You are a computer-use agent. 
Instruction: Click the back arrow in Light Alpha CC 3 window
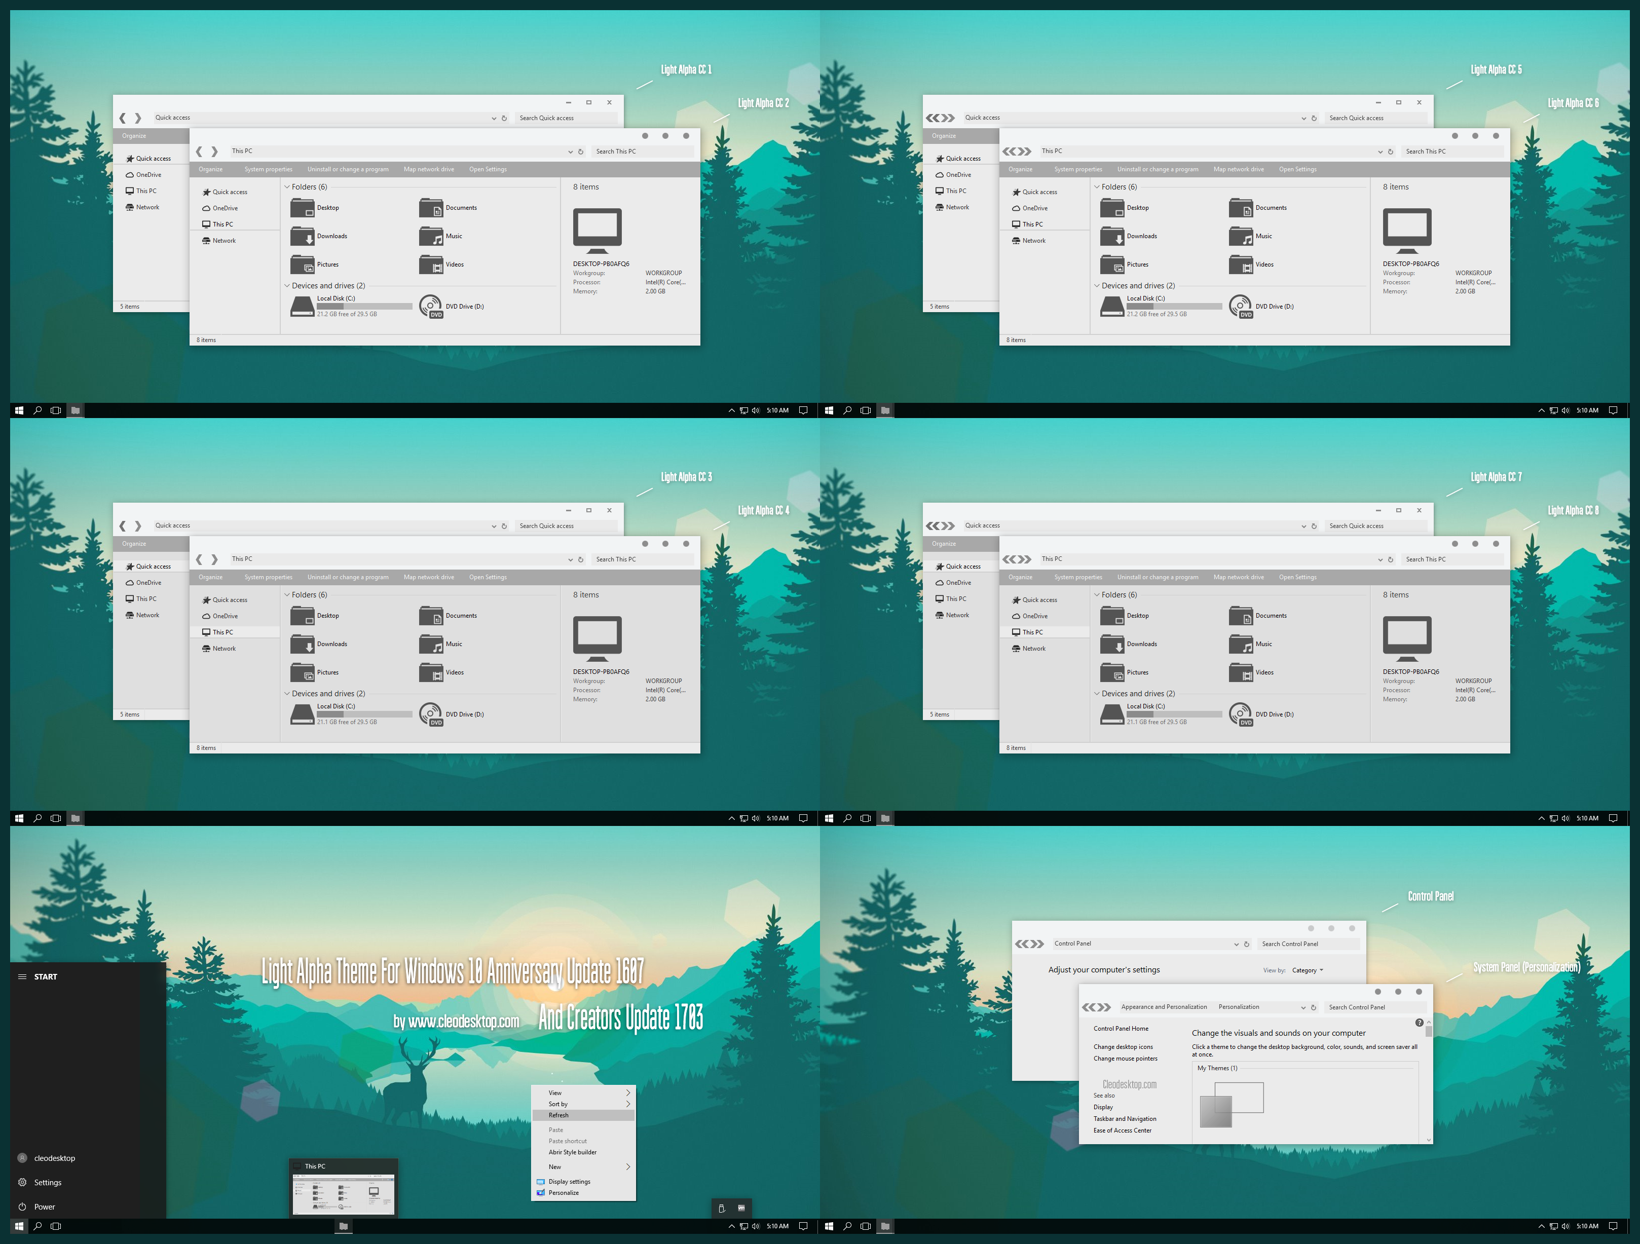click(x=122, y=525)
